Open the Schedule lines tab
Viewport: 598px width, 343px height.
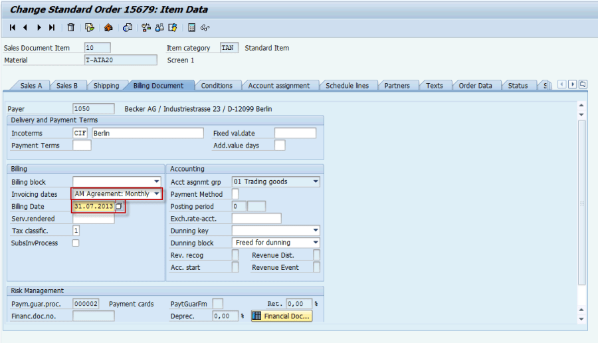tap(347, 86)
